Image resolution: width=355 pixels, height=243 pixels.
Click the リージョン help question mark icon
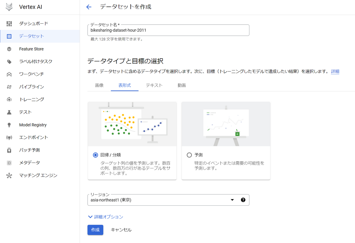[243, 200]
